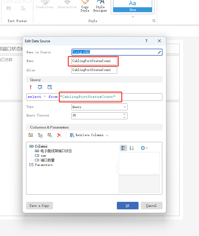Select the Columns tree node
The width and height of the screenshot is (199, 236).
click(41, 146)
